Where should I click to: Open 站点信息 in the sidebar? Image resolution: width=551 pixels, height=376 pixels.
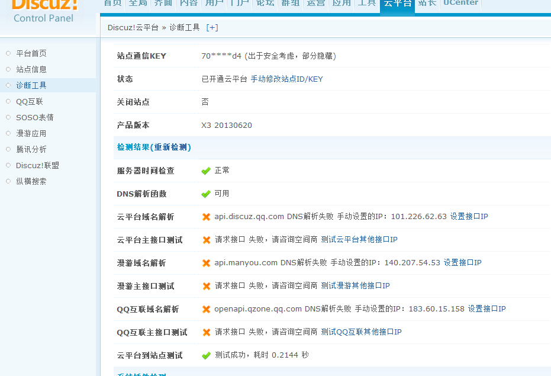(x=31, y=69)
